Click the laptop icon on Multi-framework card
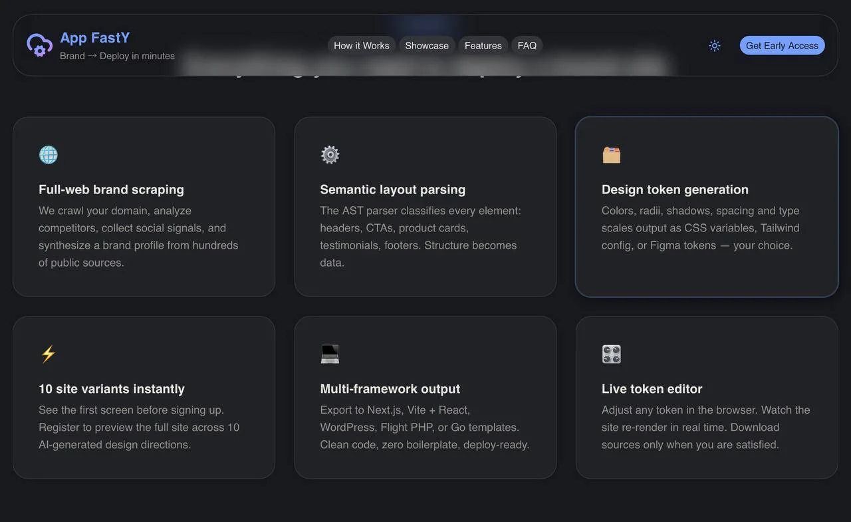The height and width of the screenshot is (522, 851). coord(330,354)
